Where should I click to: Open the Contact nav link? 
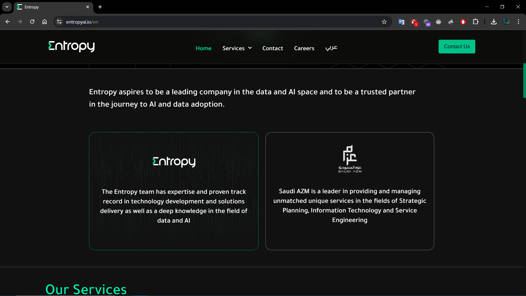coord(273,48)
